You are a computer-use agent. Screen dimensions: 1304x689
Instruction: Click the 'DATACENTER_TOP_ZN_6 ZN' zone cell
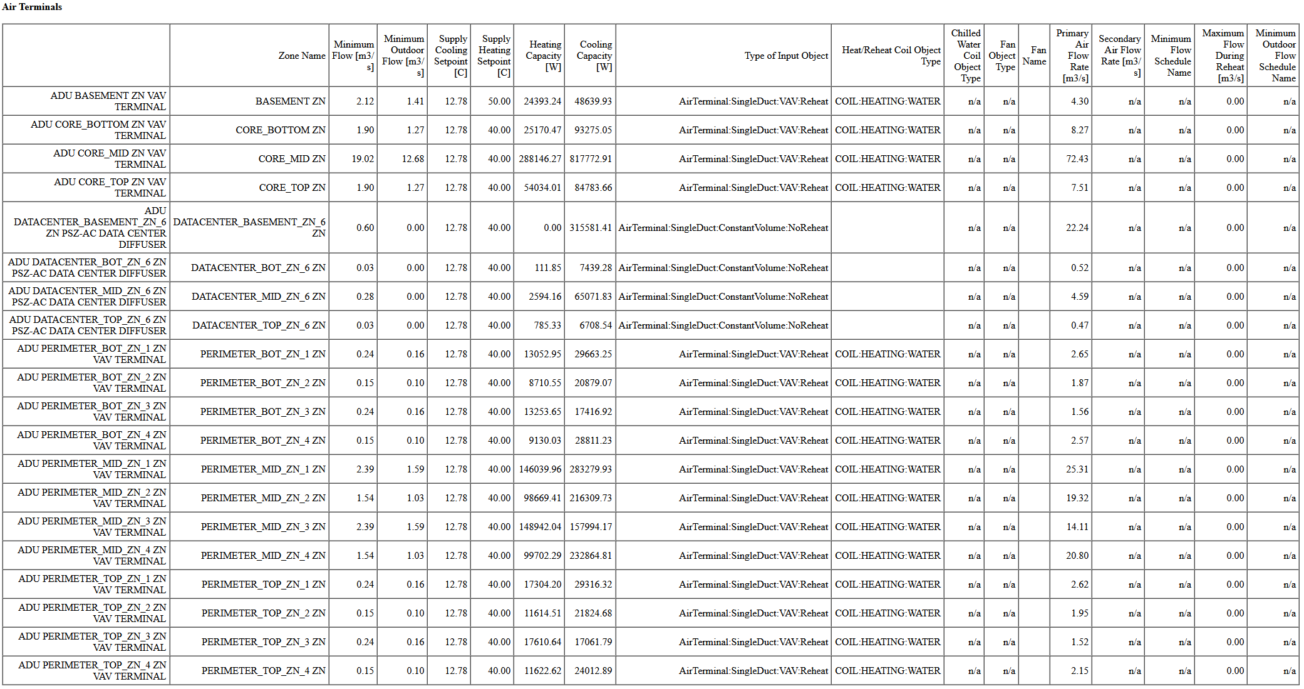click(259, 325)
